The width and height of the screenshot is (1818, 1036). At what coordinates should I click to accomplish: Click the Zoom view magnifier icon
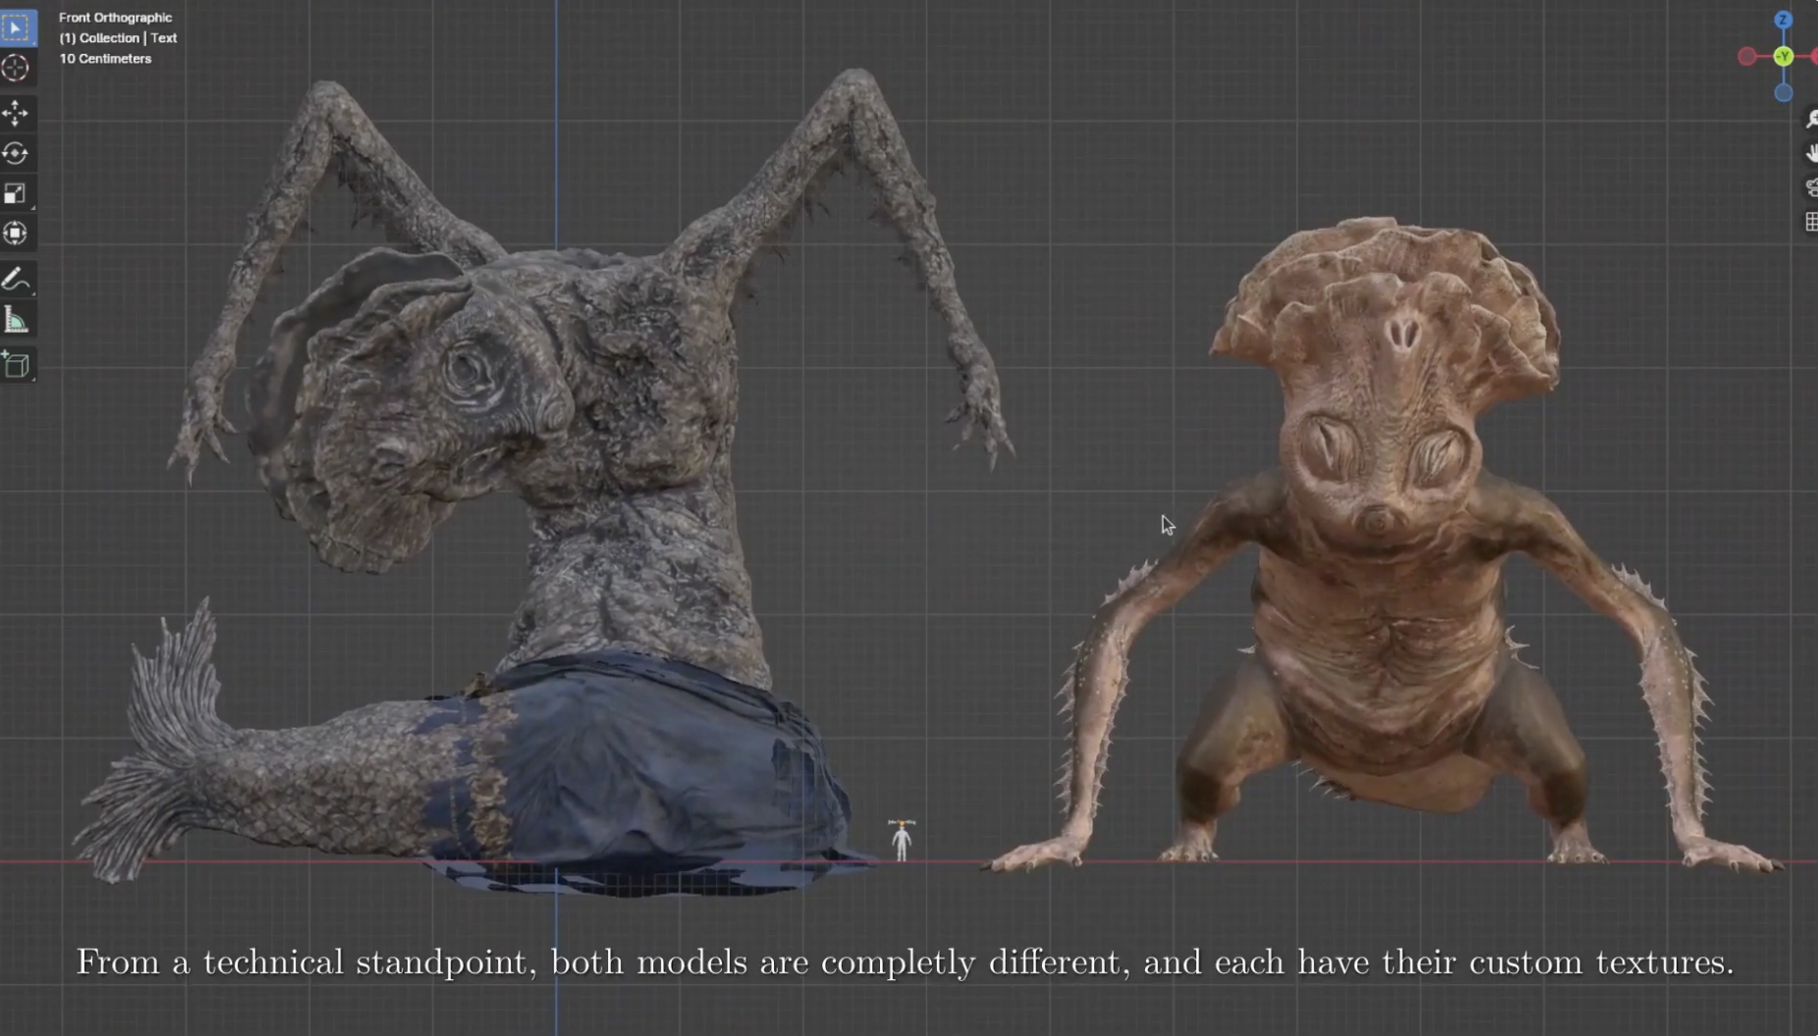1810,119
